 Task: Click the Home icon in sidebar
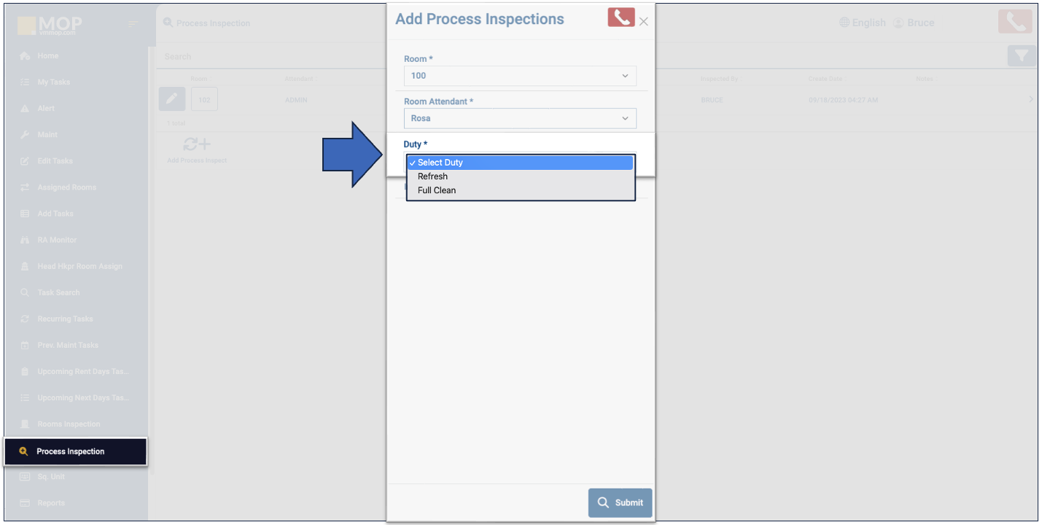(x=26, y=56)
